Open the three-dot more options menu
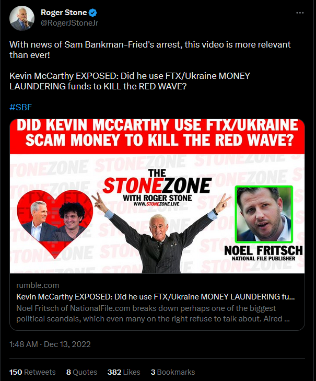Viewport: 316px width, 381px height. [x=300, y=13]
